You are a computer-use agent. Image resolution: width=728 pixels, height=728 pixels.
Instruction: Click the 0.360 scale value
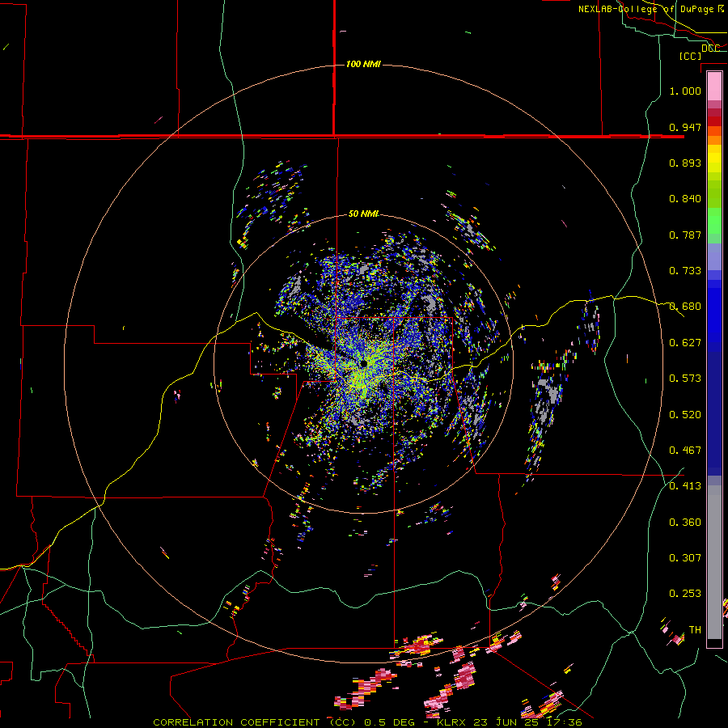(x=685, y=523)
